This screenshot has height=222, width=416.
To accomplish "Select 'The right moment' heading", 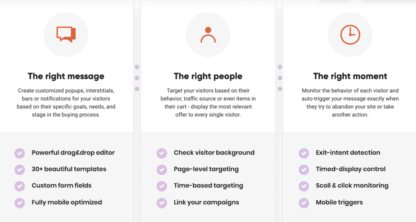I will pyautogui.click(x=350, y=76).
